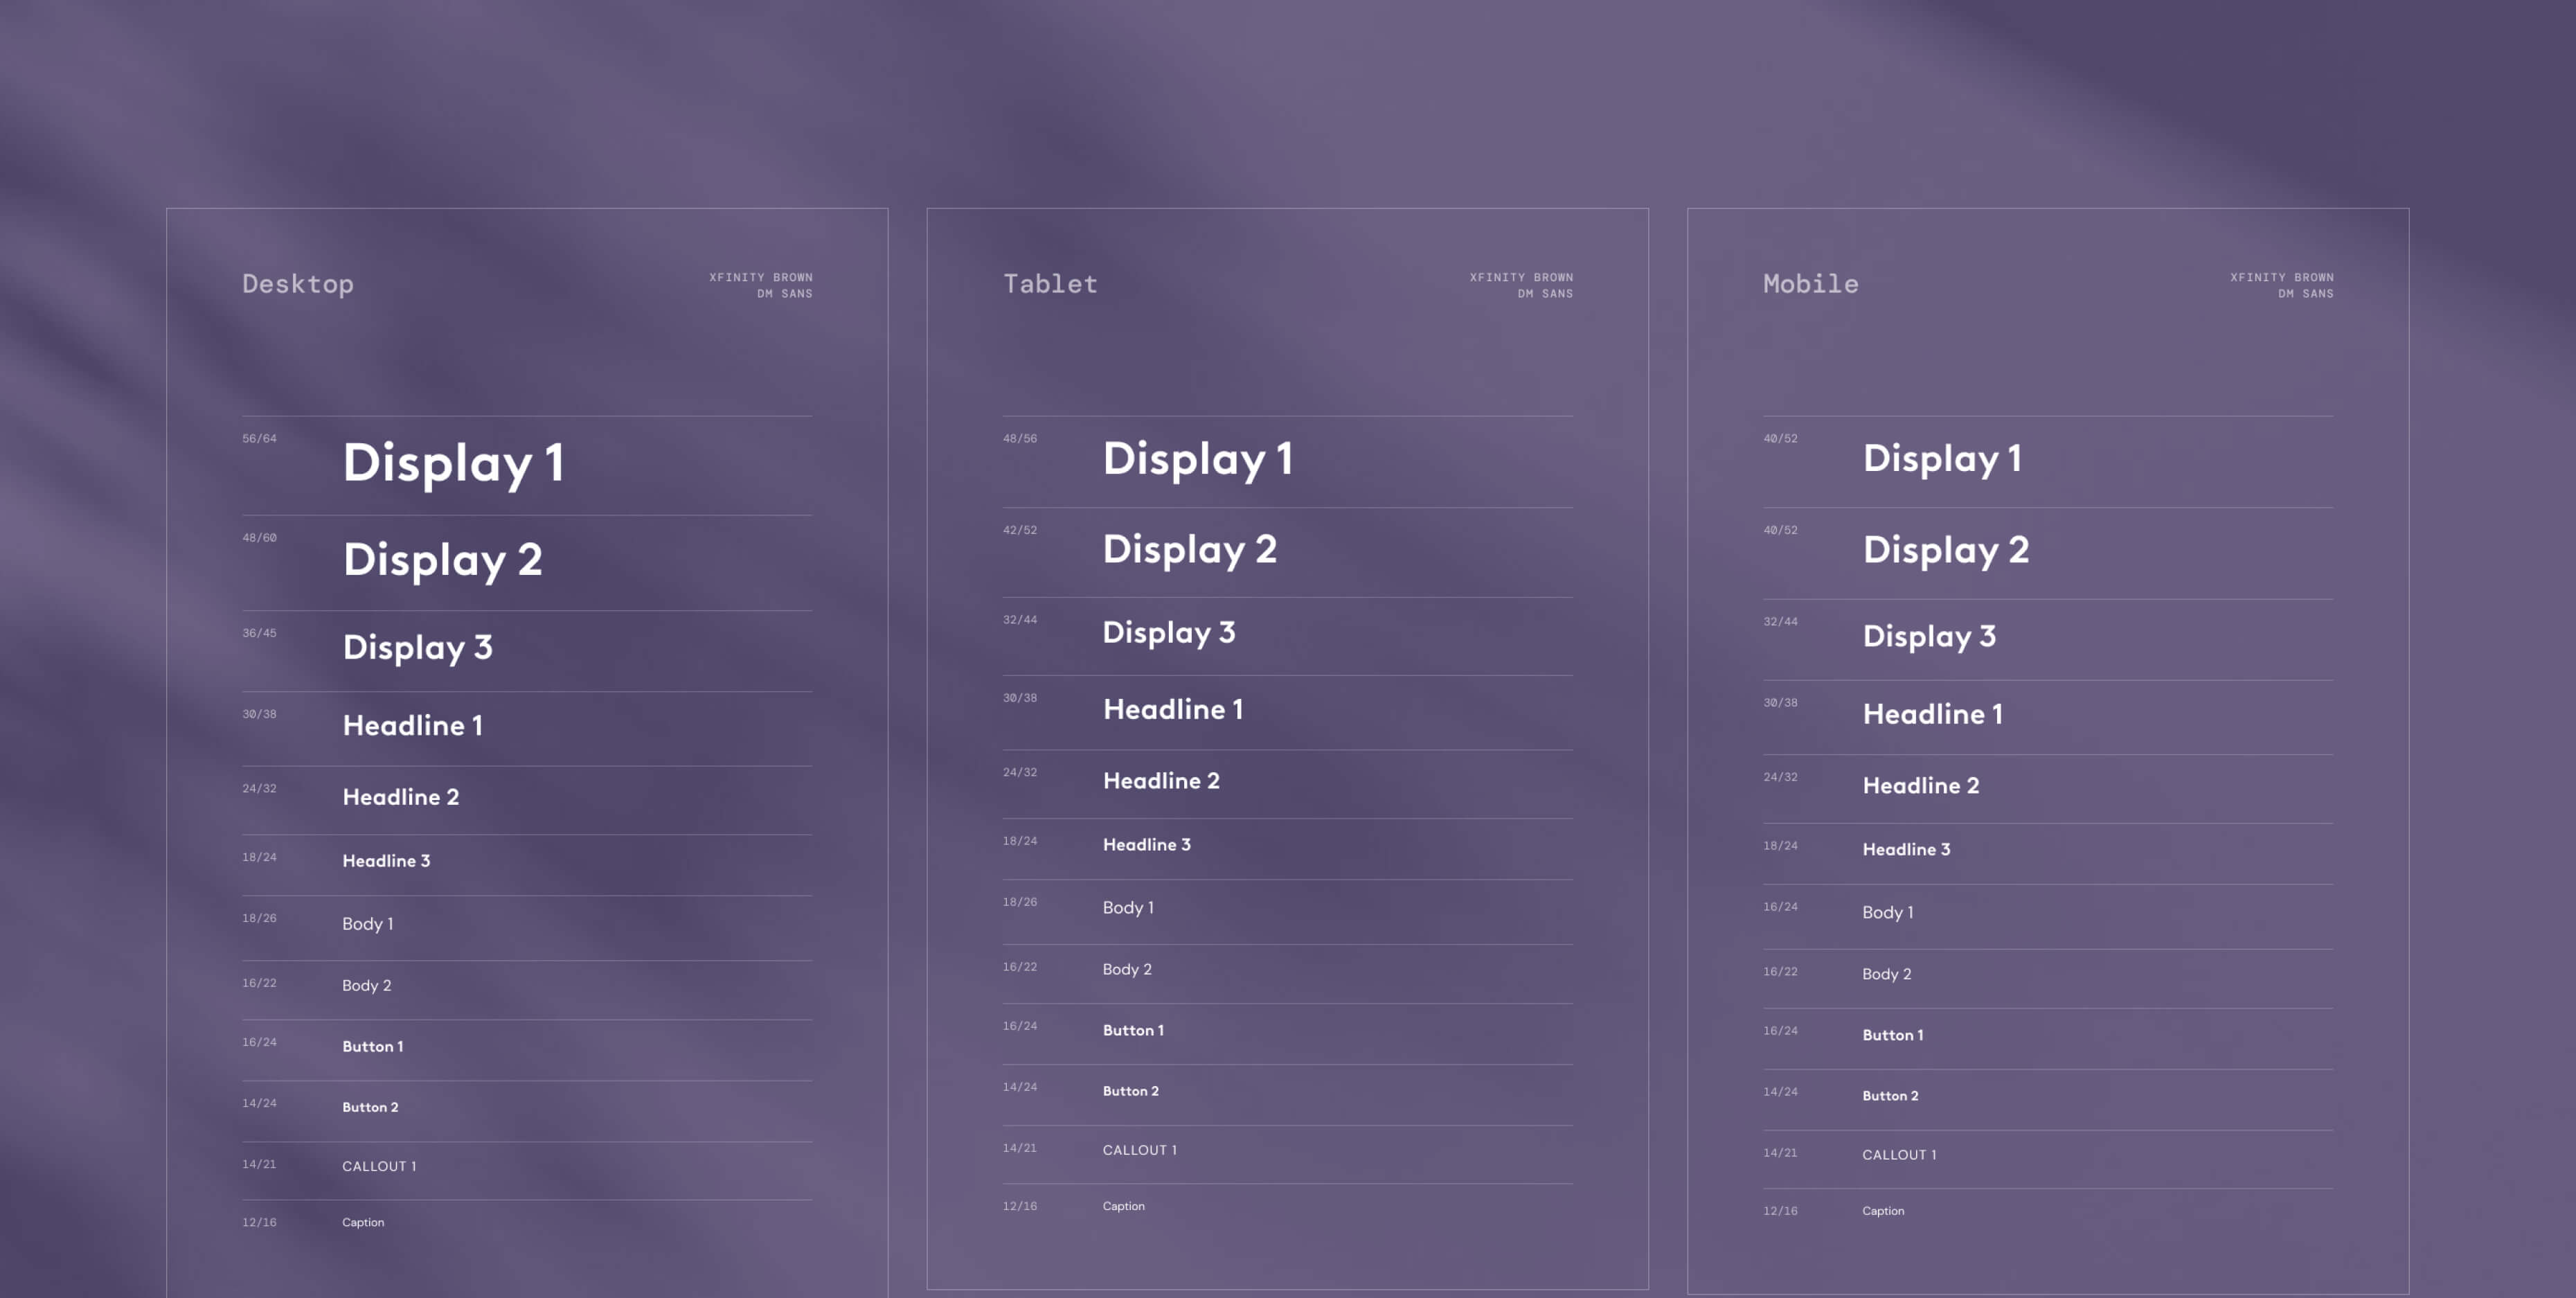Click the Desktop panel title
This screenshot has width=2576, height=1298.
point(297,284)
